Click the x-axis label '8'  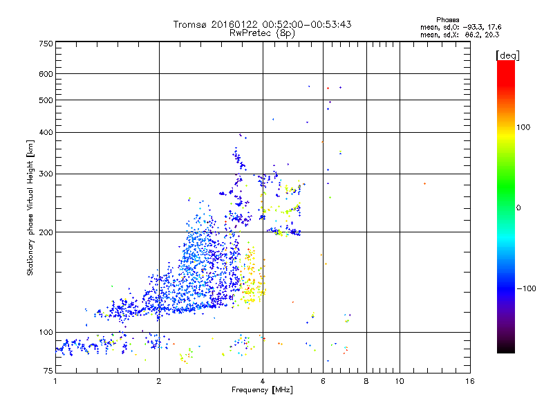(x=366, y=381)
